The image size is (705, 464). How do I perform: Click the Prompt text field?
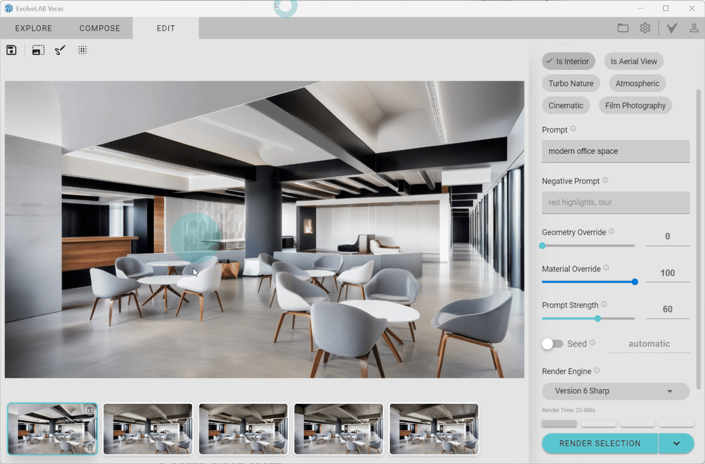coord(616,151)
